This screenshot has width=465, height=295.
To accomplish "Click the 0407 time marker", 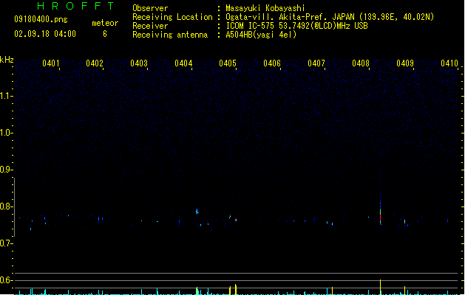I will click(x=316, y=63).
